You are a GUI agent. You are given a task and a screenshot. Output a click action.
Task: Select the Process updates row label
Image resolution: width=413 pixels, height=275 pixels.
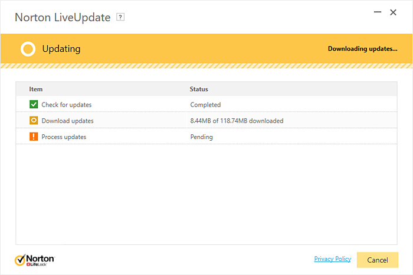click(64, 137)
